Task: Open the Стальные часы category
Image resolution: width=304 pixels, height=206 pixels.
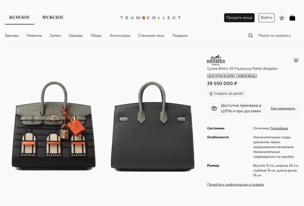Action: pyautogui.click(x=151, y=35)
